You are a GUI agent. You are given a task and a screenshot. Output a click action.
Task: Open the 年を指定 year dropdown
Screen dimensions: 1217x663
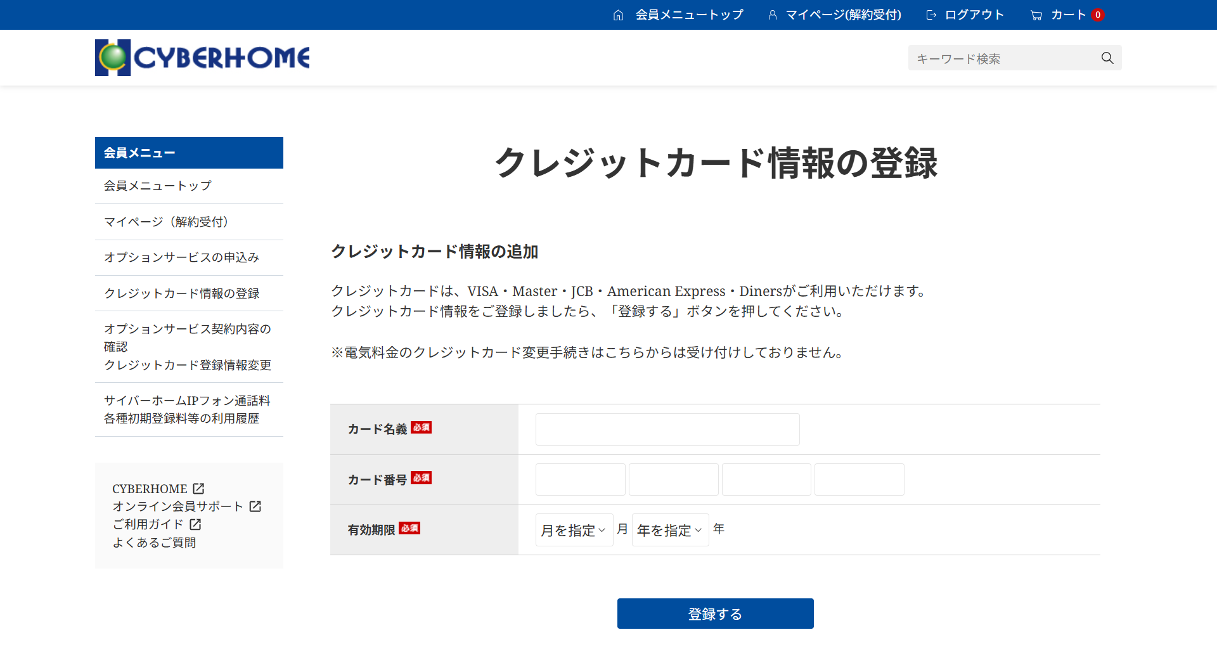coord(670,530)
